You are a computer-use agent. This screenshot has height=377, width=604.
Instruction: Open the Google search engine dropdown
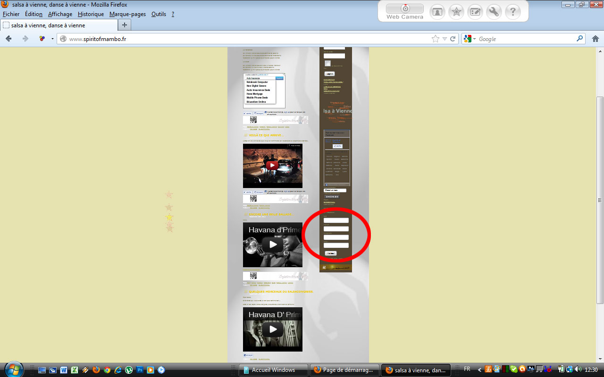coord(470,39)
